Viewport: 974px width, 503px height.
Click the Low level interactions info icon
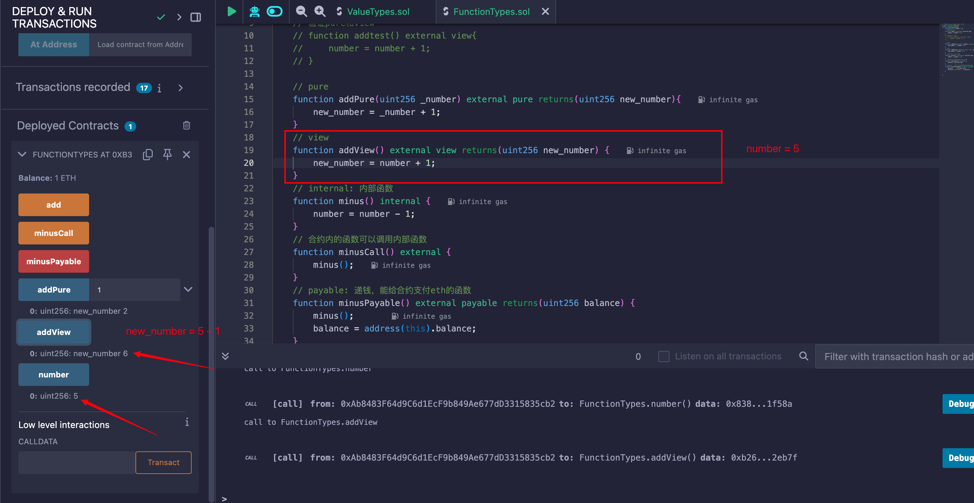187,422
